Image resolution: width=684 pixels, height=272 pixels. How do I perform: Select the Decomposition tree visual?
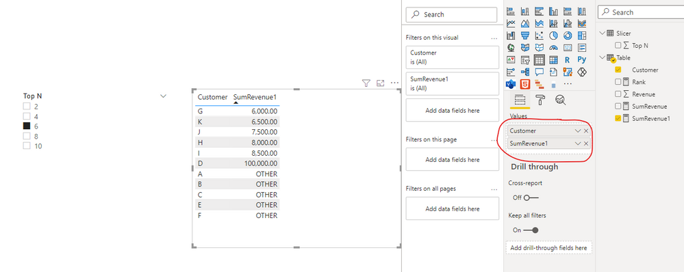click(x=525, y=72)
